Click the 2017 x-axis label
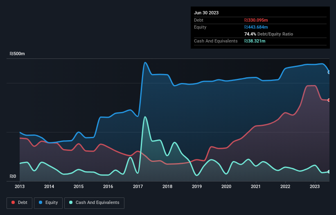336x215 pixels. click(138, 186)
